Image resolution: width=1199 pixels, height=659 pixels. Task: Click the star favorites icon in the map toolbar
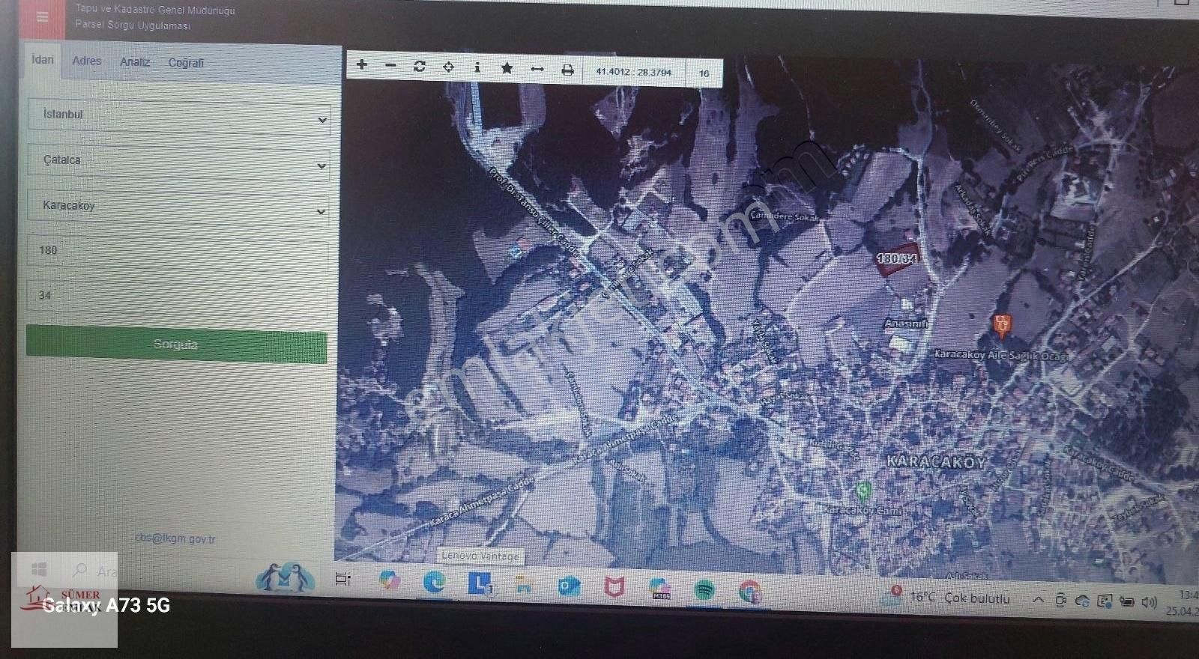click(507, 68)
